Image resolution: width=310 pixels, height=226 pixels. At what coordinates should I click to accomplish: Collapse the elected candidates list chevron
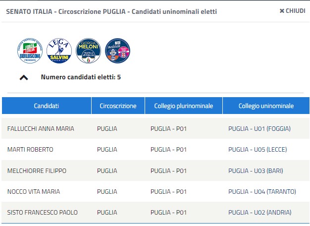24,77
